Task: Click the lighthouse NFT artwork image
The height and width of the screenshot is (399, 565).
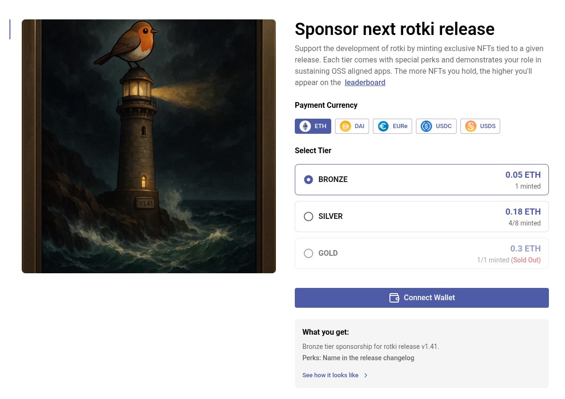Action: 149,146
